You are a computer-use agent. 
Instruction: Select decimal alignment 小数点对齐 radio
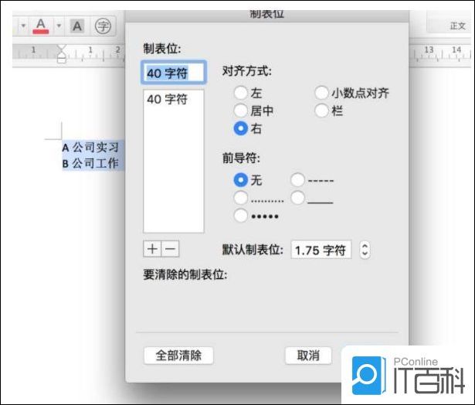(x=321, y=93)
